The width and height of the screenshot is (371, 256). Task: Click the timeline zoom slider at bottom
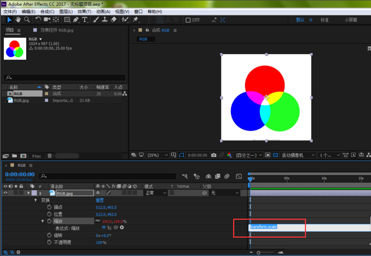259,253
